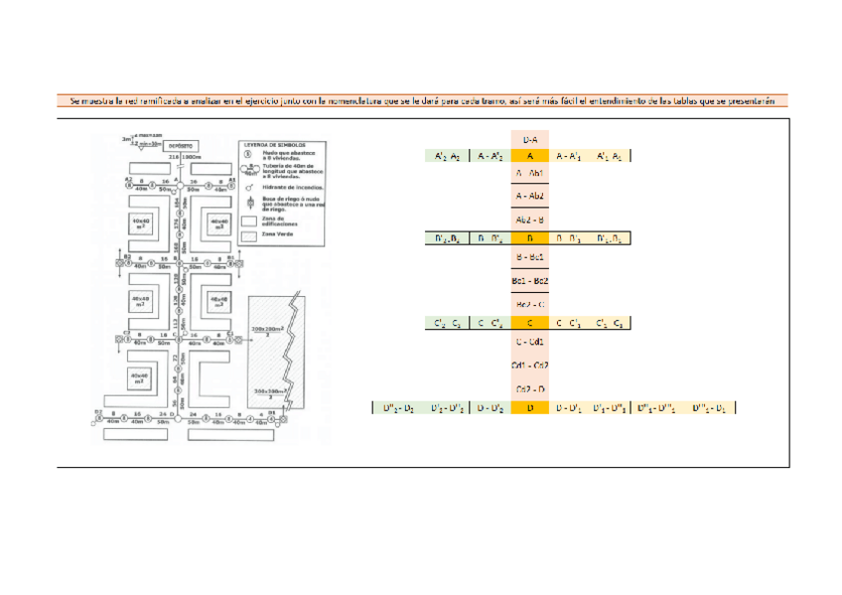Select the green cell 'A'2 - A2'
The height and width of the screenshot is (595, 842).
point(447,156)
